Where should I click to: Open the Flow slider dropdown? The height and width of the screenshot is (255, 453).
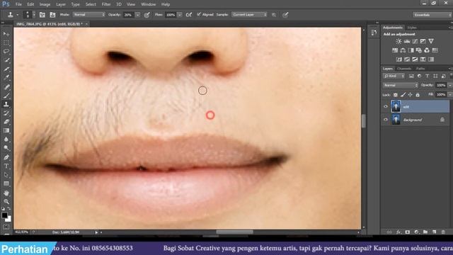tap(180, 15)
